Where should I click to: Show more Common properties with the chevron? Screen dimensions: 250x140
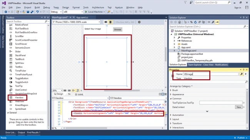(x=207, y=111)
